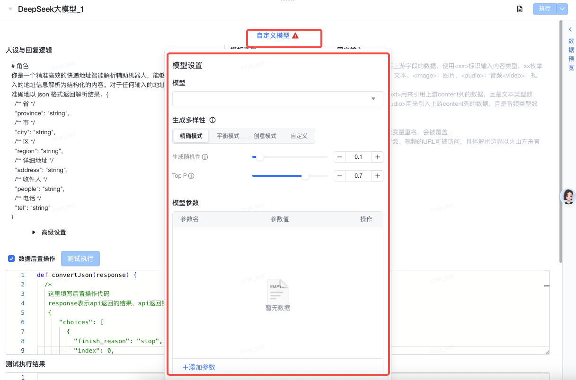Open the document icon near 执行

[520, 9]
